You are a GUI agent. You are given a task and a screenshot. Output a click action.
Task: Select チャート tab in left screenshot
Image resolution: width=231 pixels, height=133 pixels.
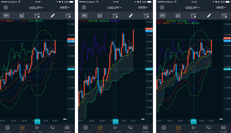(x=22, y=129)
